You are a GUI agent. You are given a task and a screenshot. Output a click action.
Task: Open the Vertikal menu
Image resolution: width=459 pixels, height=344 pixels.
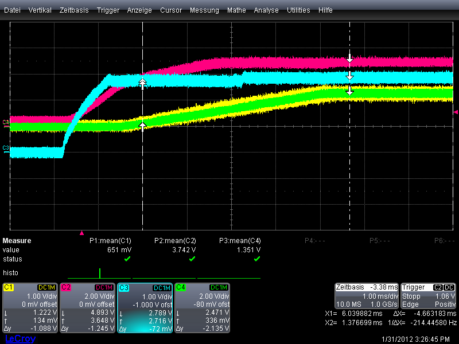40,10
